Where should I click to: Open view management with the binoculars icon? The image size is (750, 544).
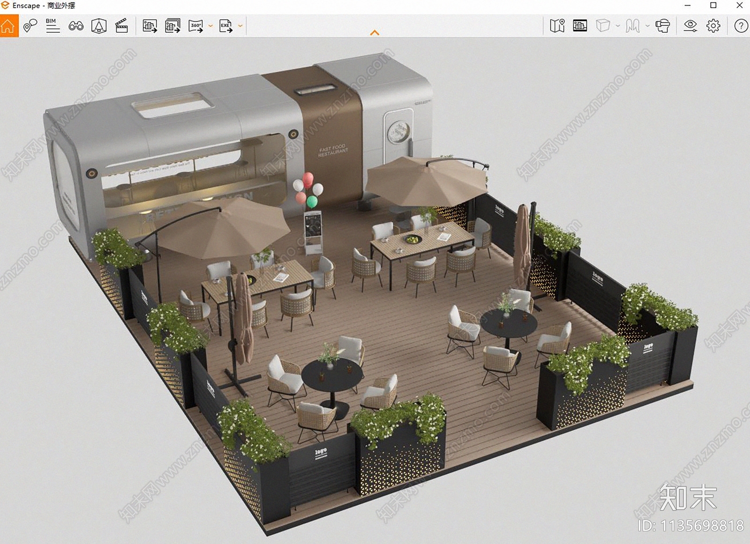tap(76, 26)
